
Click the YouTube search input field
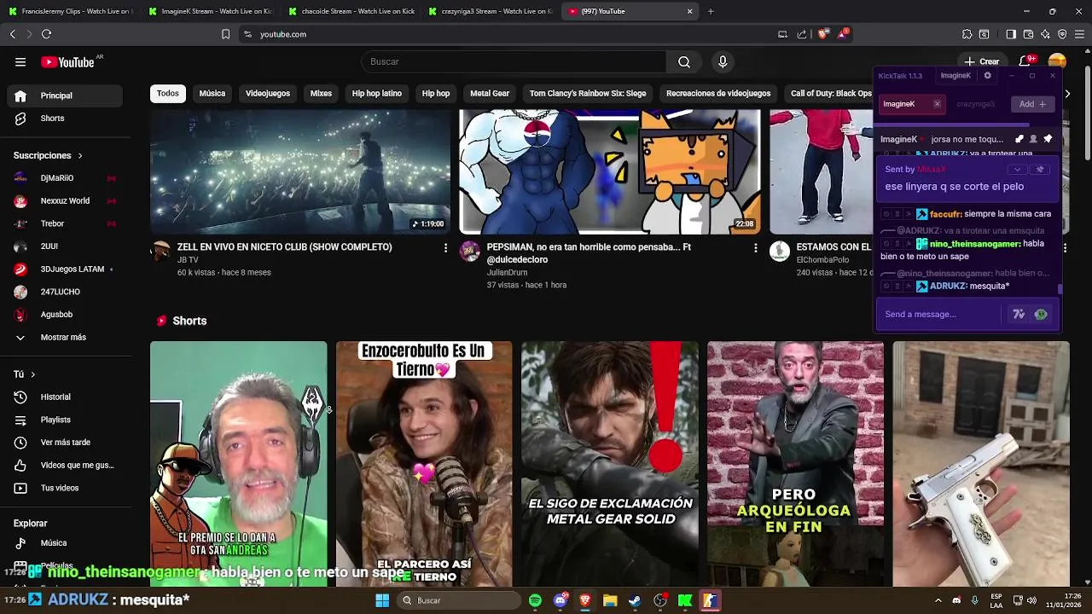(514, 61)
